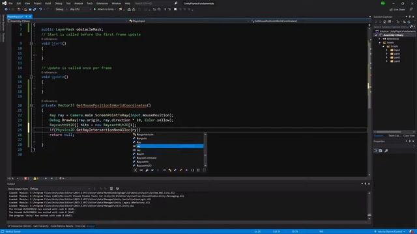
Task: Toggle first IntelliSense filter icon
Action: click(136, 170)
